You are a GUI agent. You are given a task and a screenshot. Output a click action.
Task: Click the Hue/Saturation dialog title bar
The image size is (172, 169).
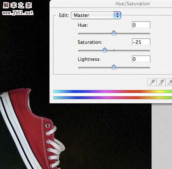point(111,4)
